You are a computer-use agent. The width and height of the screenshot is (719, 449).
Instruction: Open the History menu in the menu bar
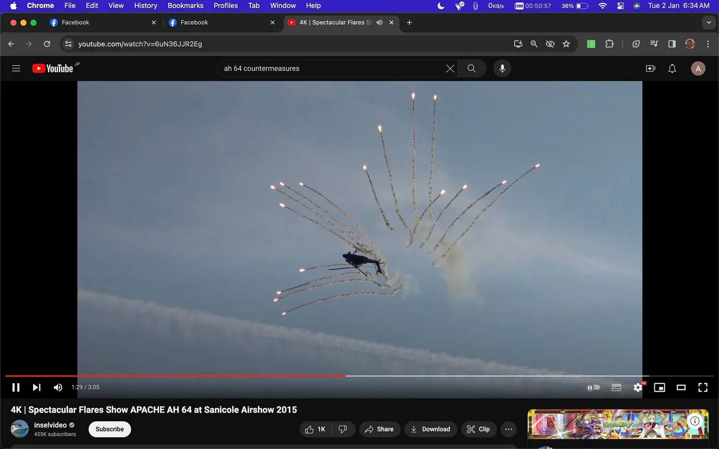tap(145, 6)
